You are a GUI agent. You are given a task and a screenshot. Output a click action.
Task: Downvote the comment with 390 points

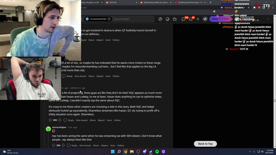coord(60,120)
